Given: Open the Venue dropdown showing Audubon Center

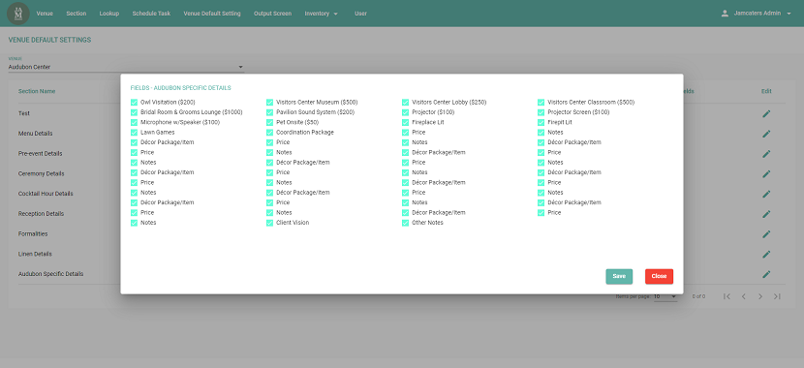Looking at the screenshot, I should [x=126, y=67].
